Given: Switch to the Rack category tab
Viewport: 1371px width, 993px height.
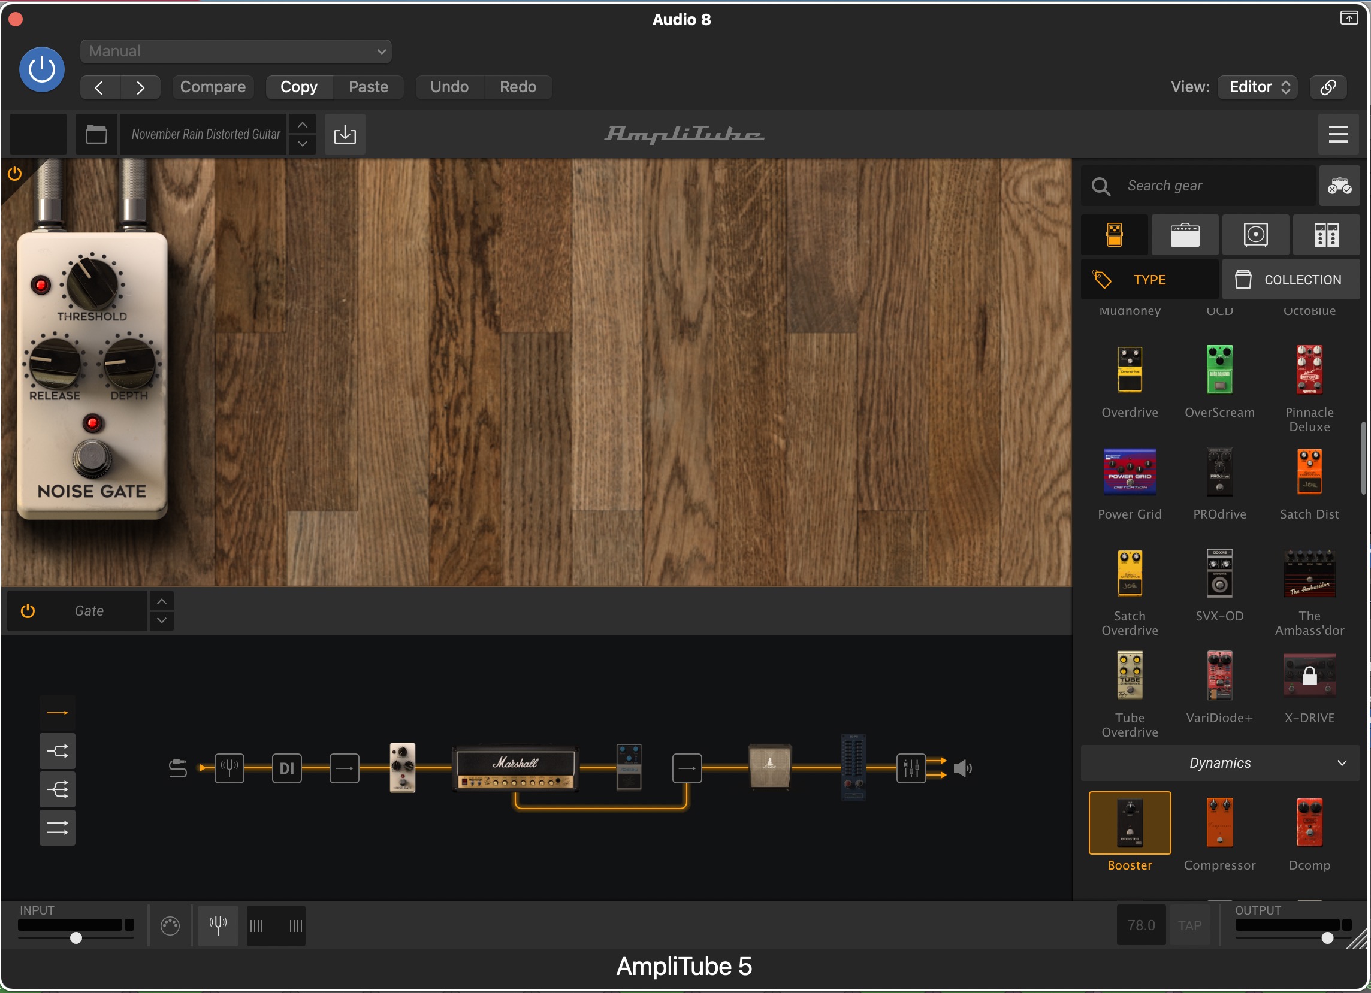Looking at the screenshot, I should 1326,235.
